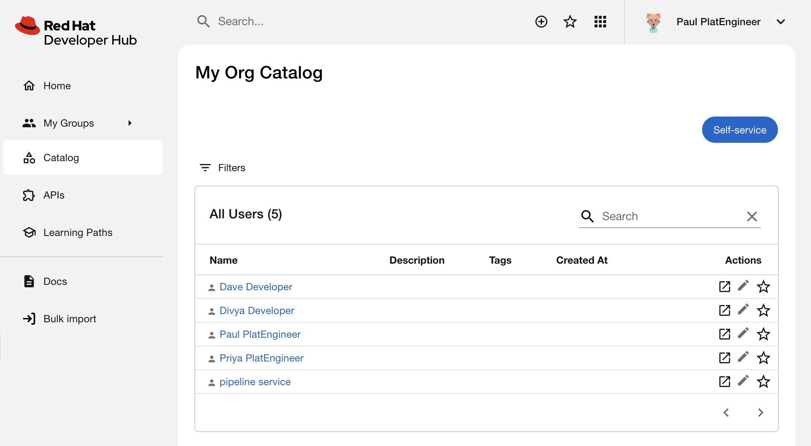Select Catalog in the sidebar

(83, 158)
